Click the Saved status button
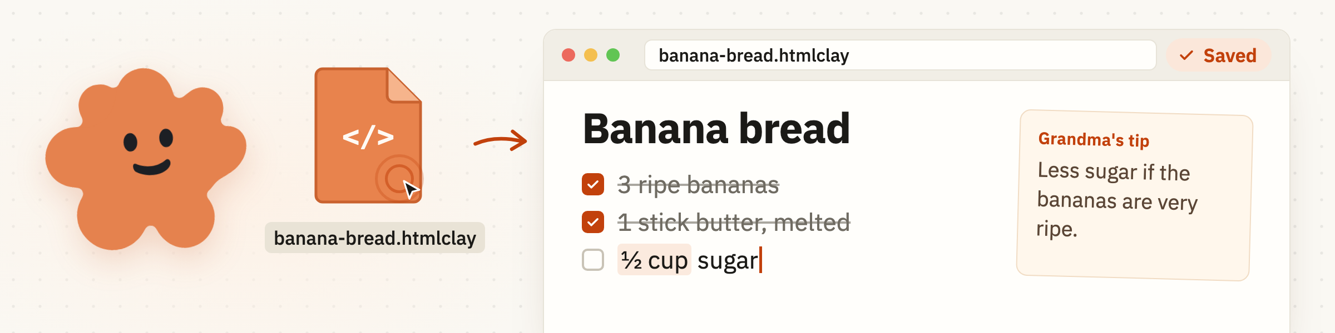1335x333 pixels. click(x=1218, y=56)
